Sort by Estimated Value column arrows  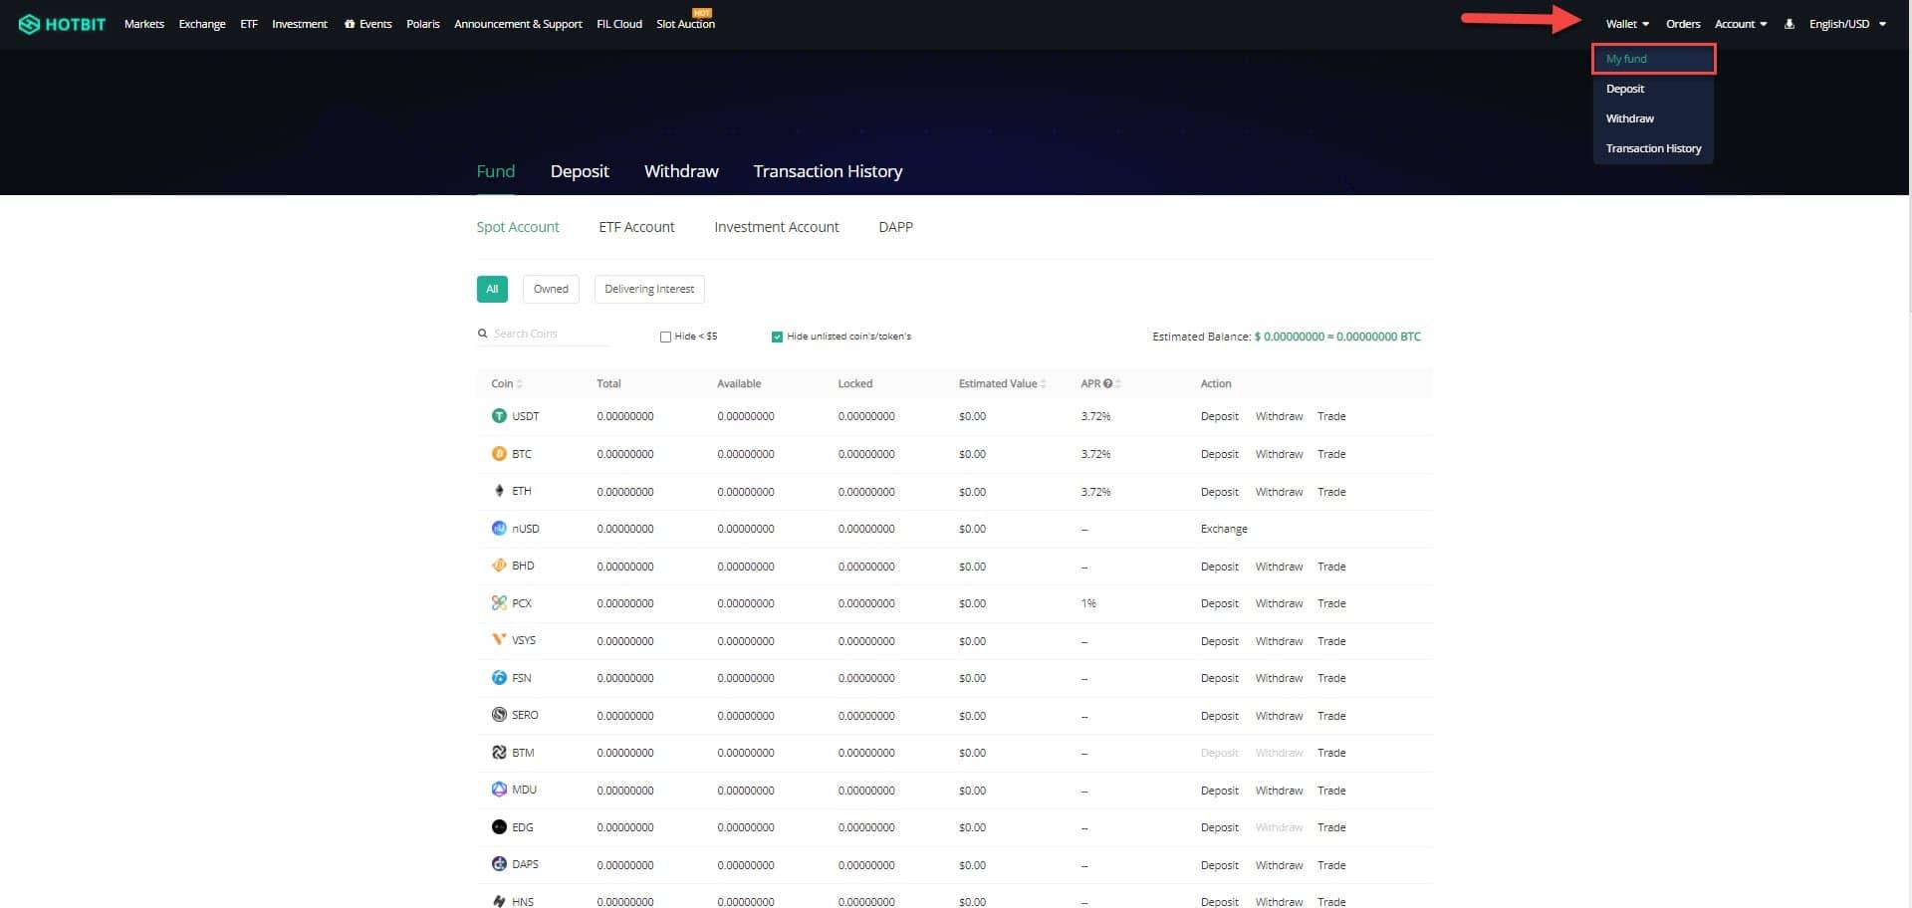point(1043,384)
